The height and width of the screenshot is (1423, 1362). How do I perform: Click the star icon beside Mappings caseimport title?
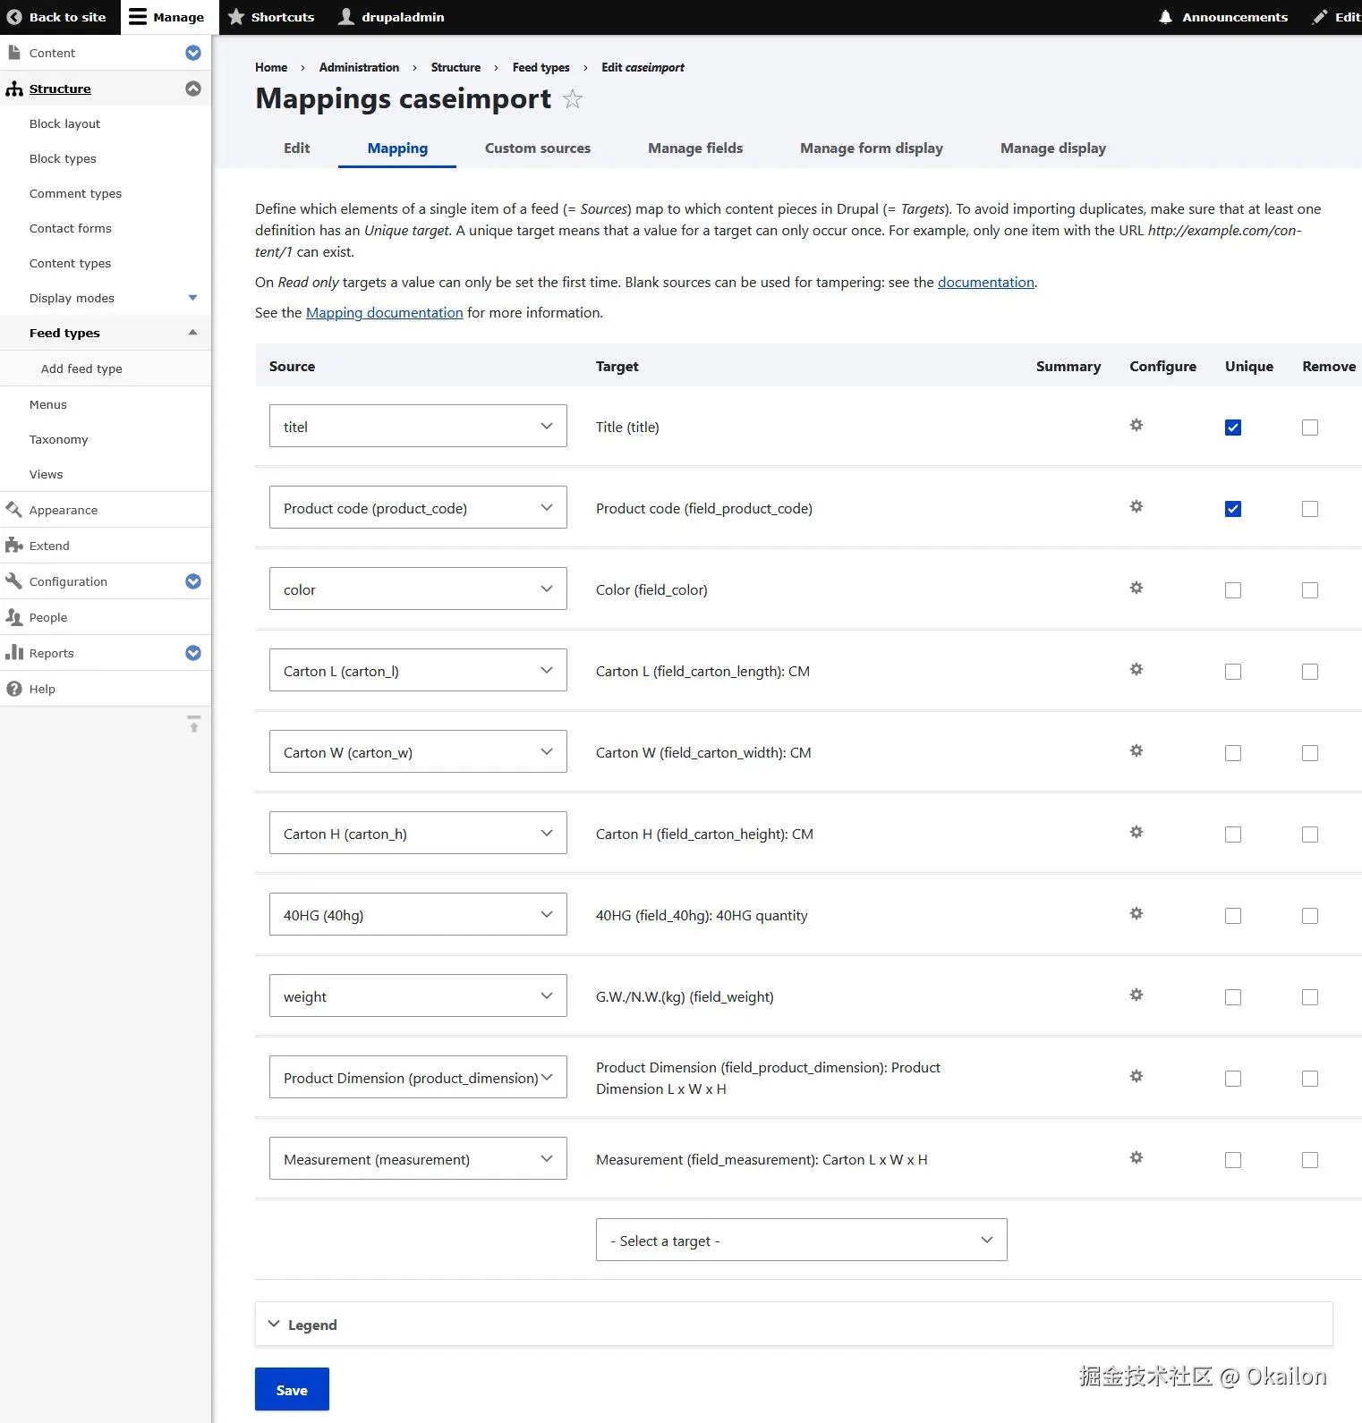pos(573,99)
